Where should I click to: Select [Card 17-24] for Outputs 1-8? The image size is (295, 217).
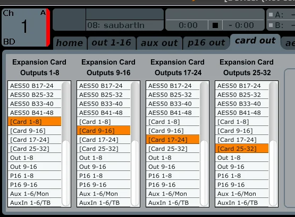[x=35, y=140]
